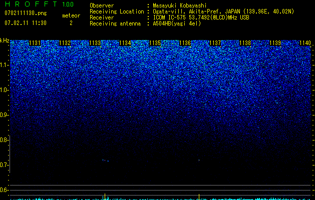
Task: Select the file name 0702111130.png
Action: 26,13
